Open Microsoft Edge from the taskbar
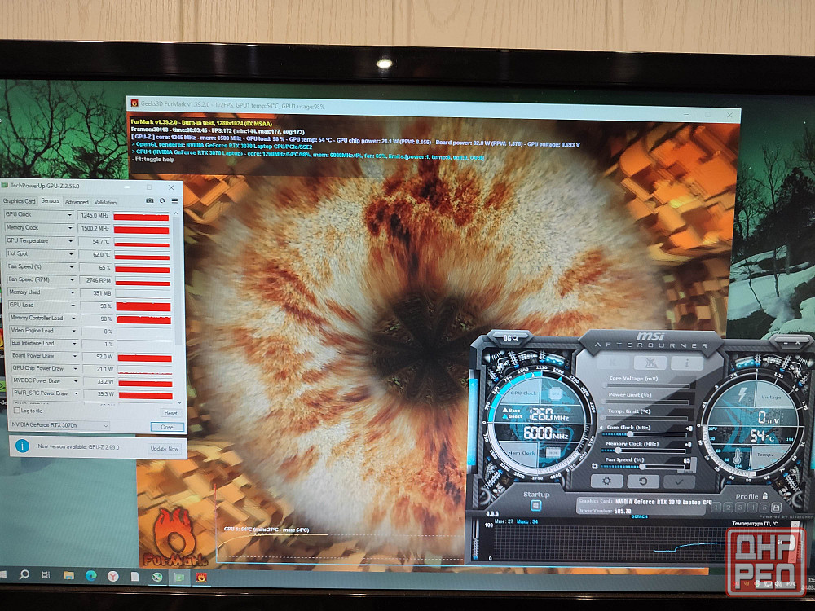 (90, 576)
